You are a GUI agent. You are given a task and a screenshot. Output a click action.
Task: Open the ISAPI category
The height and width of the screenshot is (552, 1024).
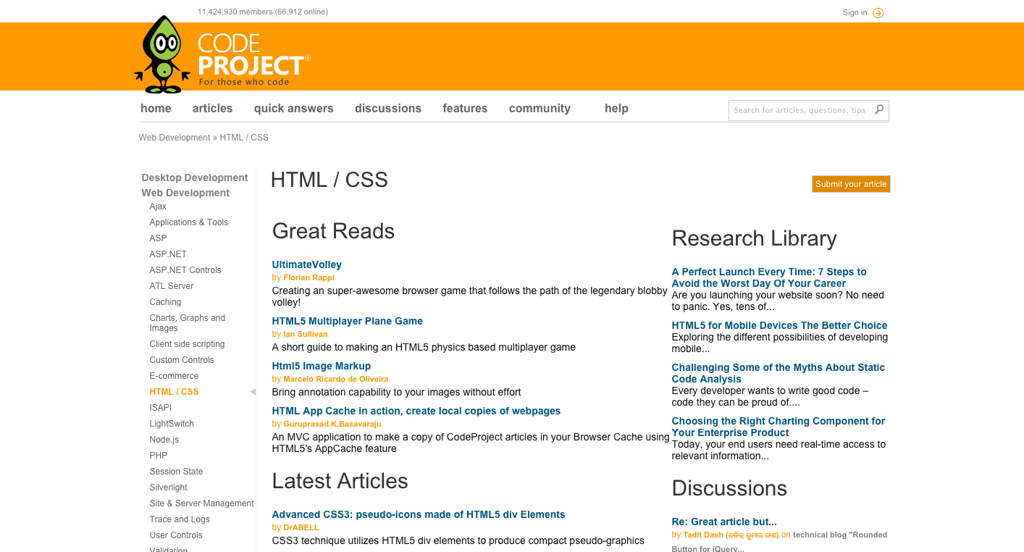pos(161,408)
